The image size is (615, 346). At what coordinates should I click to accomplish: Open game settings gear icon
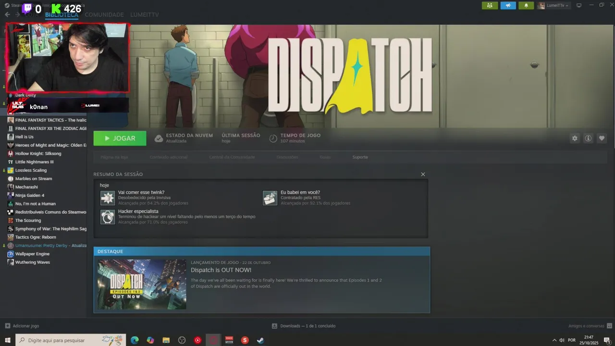pyautogui.click(x=575, y=138)
